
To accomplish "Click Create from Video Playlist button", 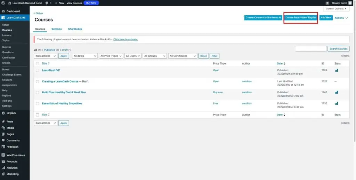I will click(301, 18).
